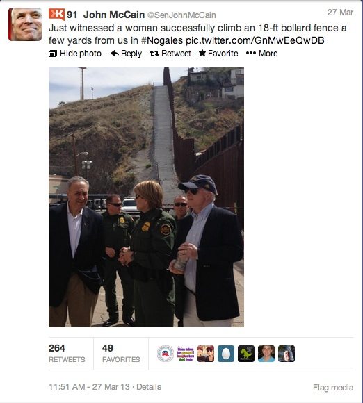The width and height of the screenshot is (363, 403).
Task: Open the pic.twitter.com/GnMwEeQwDB link
Action: [255, 40]
